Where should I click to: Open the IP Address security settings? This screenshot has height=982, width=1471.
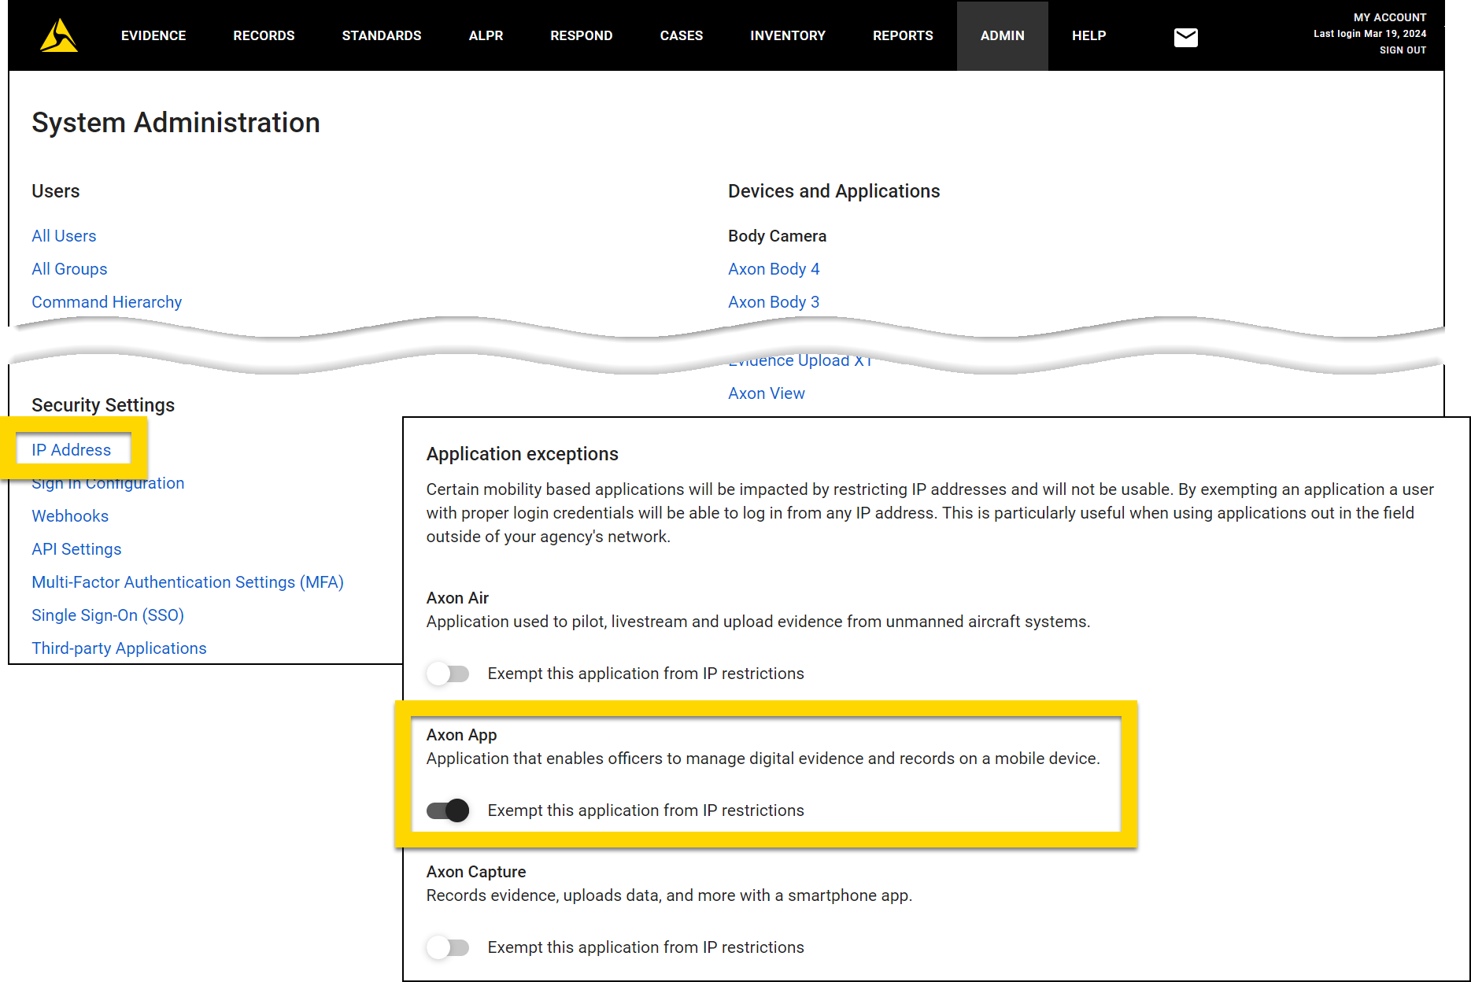coord(71,449)
